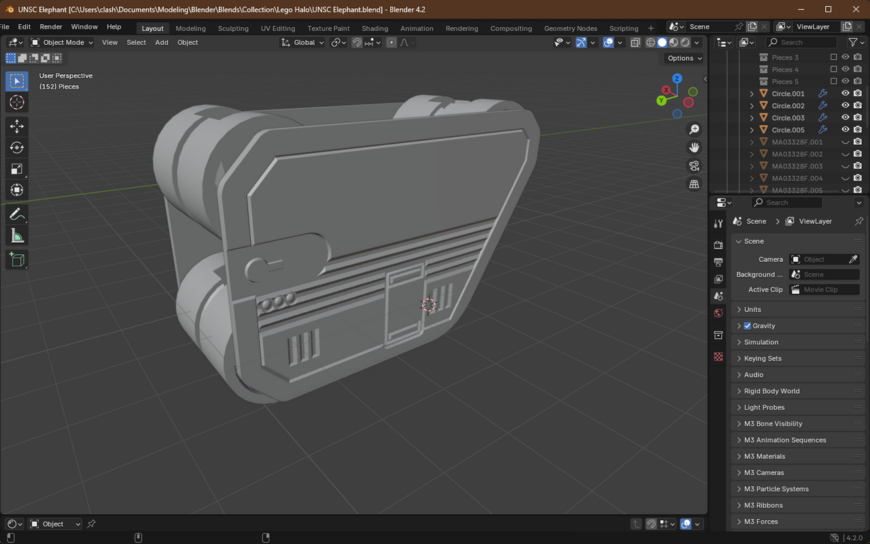Pin the scene to the workspace
Viewport: 870px width, 544px height.
[x=738, y=27]
